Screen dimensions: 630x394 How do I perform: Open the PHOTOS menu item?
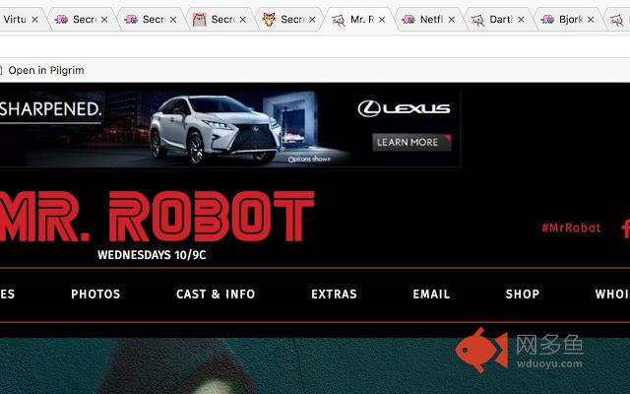[95, 294]
